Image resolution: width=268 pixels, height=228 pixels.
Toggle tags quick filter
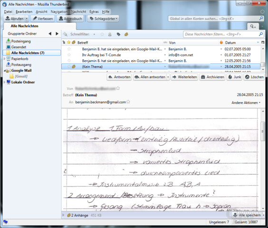click(118, 34)
